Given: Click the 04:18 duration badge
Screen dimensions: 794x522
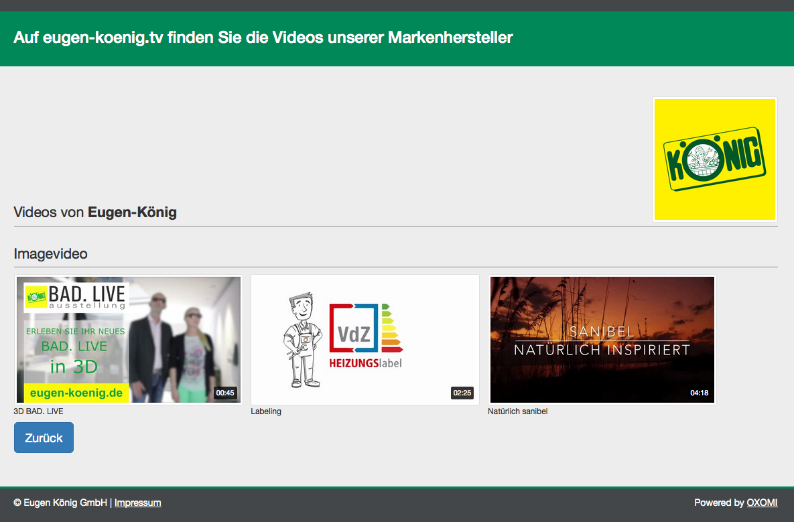Looking at the screenshot, I should 699,393.
